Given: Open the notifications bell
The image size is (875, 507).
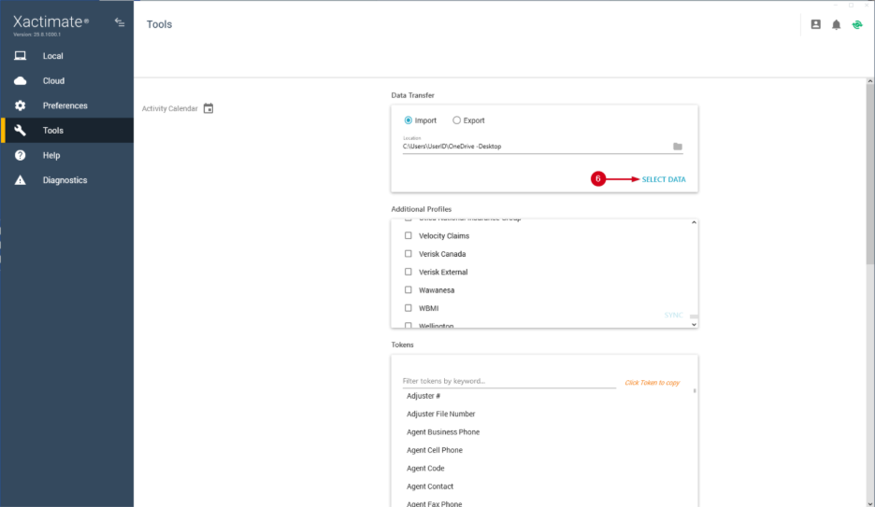Looking at the screenshot, I should point(836,24).
